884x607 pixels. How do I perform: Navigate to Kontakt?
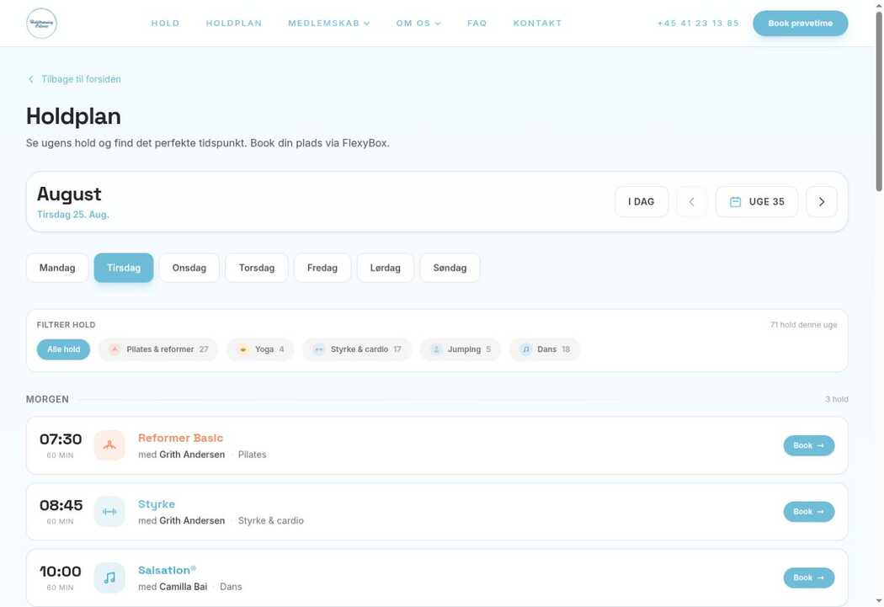pos(537,23)
